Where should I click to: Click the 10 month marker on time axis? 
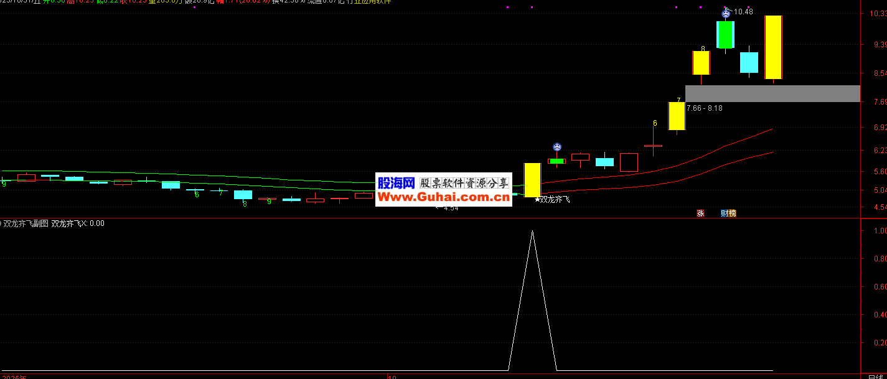(392, 376)
